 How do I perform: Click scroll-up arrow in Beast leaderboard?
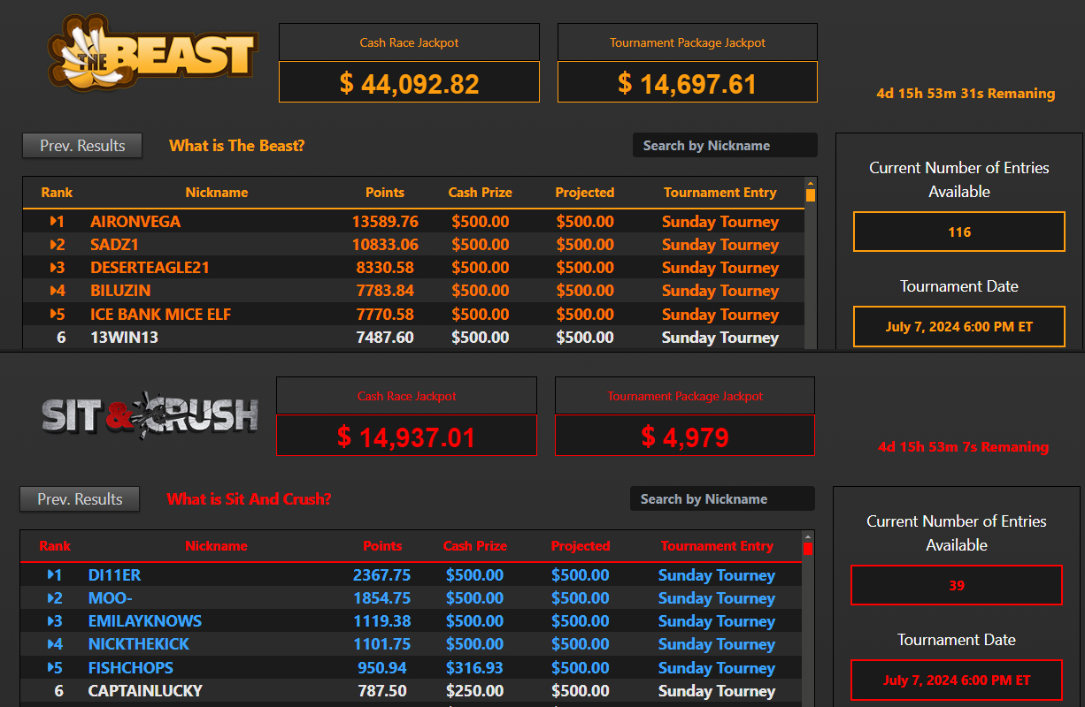(x=811, y=183)
